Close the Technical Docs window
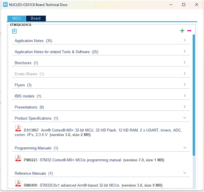 click(196, 5)
